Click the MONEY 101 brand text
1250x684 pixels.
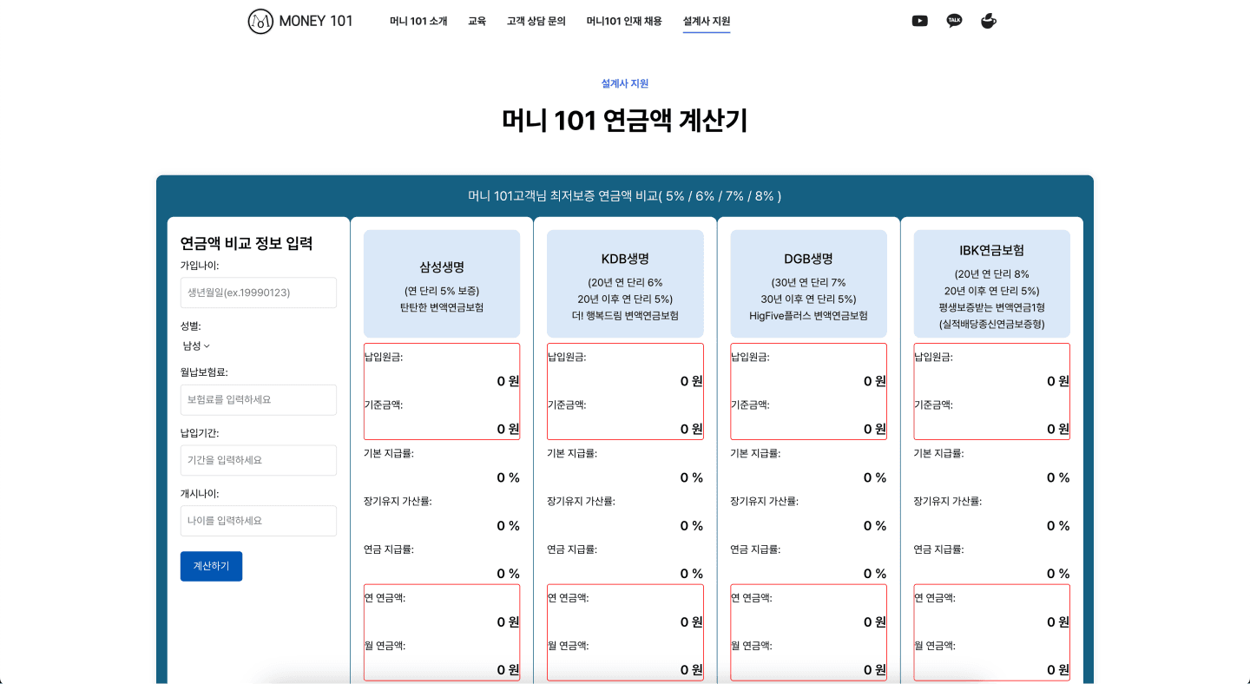(x=316, y=21)
